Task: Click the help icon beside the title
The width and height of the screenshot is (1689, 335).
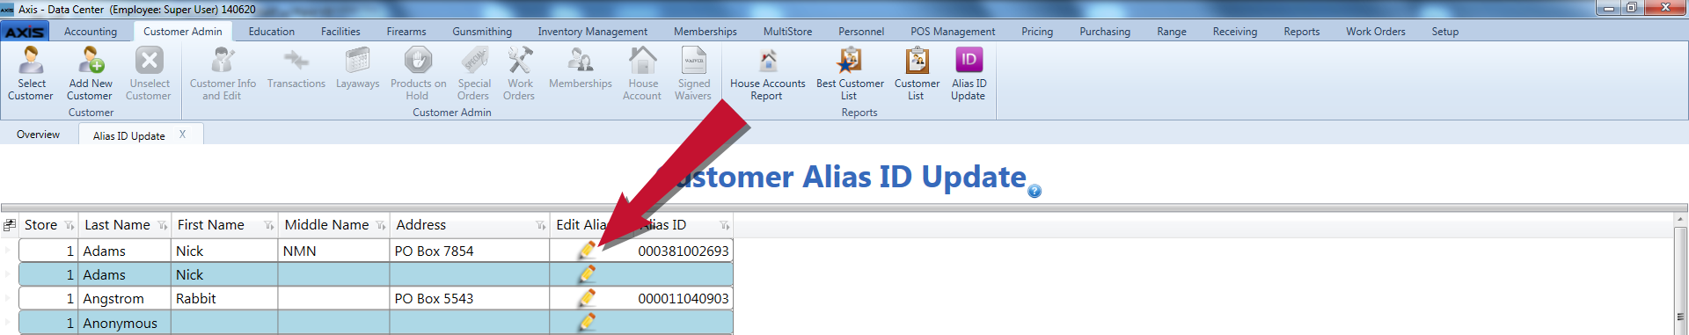Action: pyautogui.click(x=1035, y=191)
